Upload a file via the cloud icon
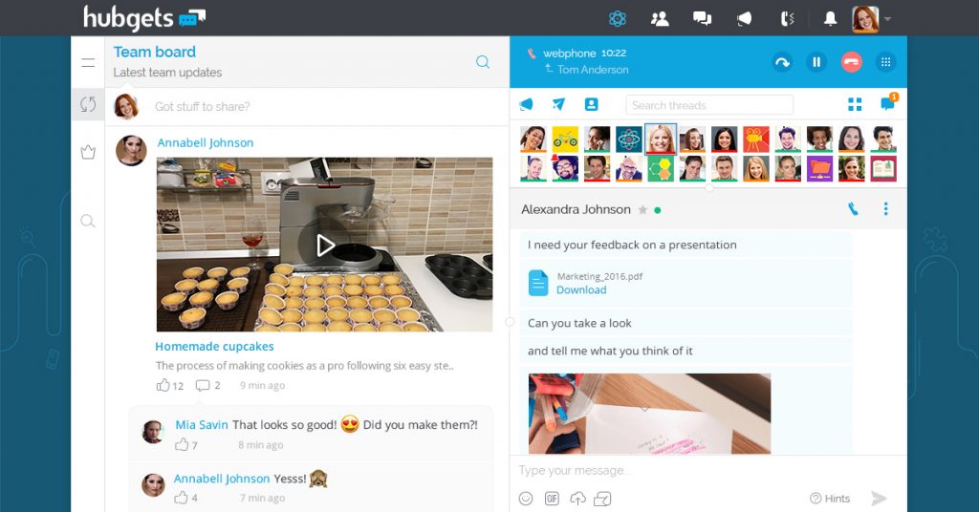 point(577,499)
